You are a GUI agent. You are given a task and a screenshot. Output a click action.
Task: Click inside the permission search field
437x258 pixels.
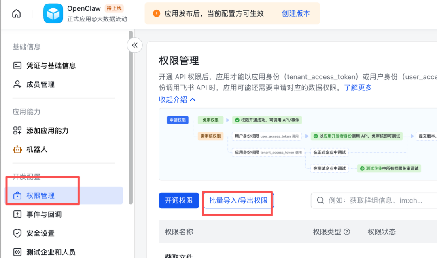pyautogui.click(x=364, y=200)
